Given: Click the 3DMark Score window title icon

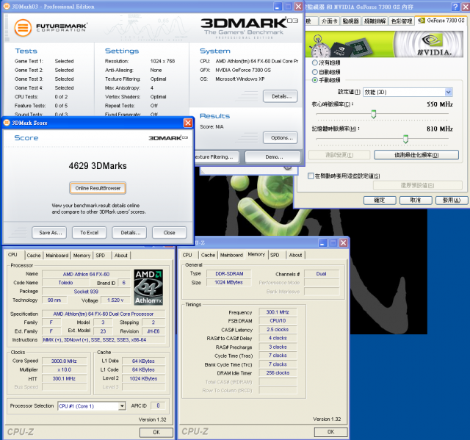Looking at the screenshot, I should [x=7, y=123].
